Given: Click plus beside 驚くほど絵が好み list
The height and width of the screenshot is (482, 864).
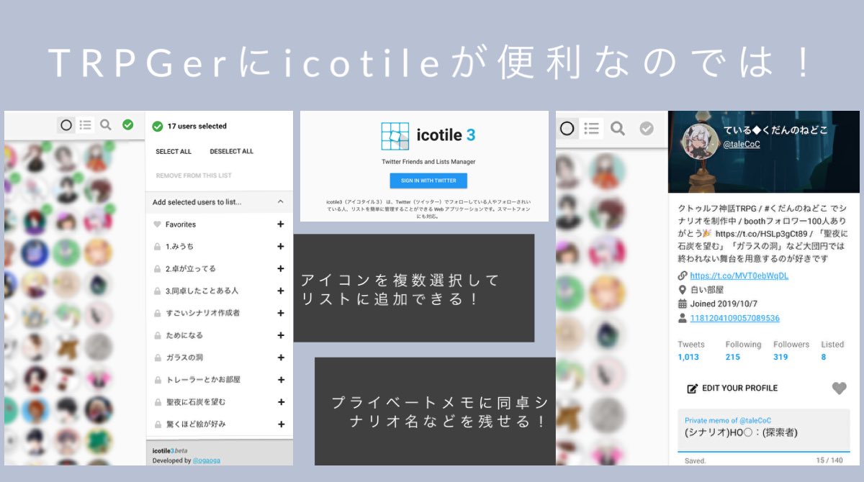Looking at the screenshot, I should pos(280,424).
